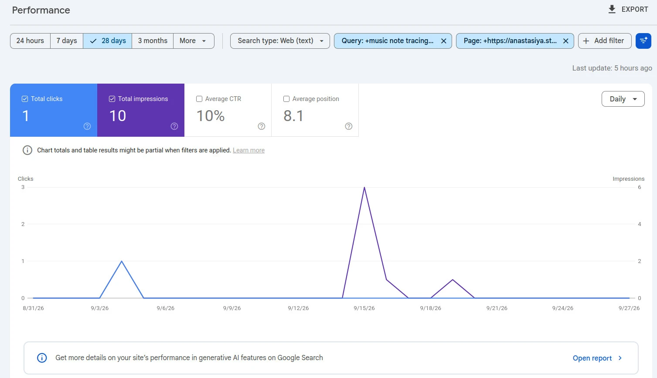
Task: Open help for Average CTR metric
Action: point(262,126)
